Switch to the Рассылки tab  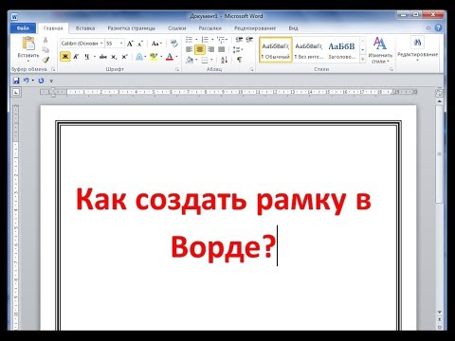click(x=210, y=28)
